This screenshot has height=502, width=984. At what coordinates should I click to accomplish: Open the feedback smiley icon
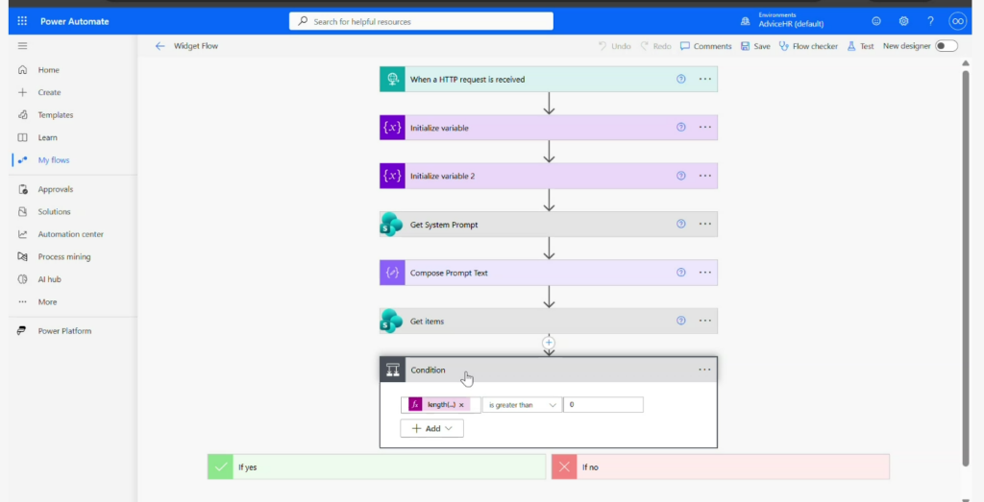point(876,21)
